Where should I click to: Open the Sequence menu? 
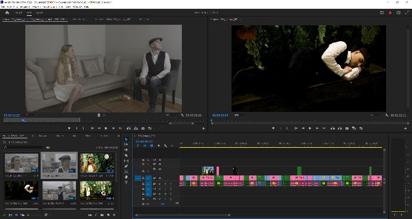(25, 6)
